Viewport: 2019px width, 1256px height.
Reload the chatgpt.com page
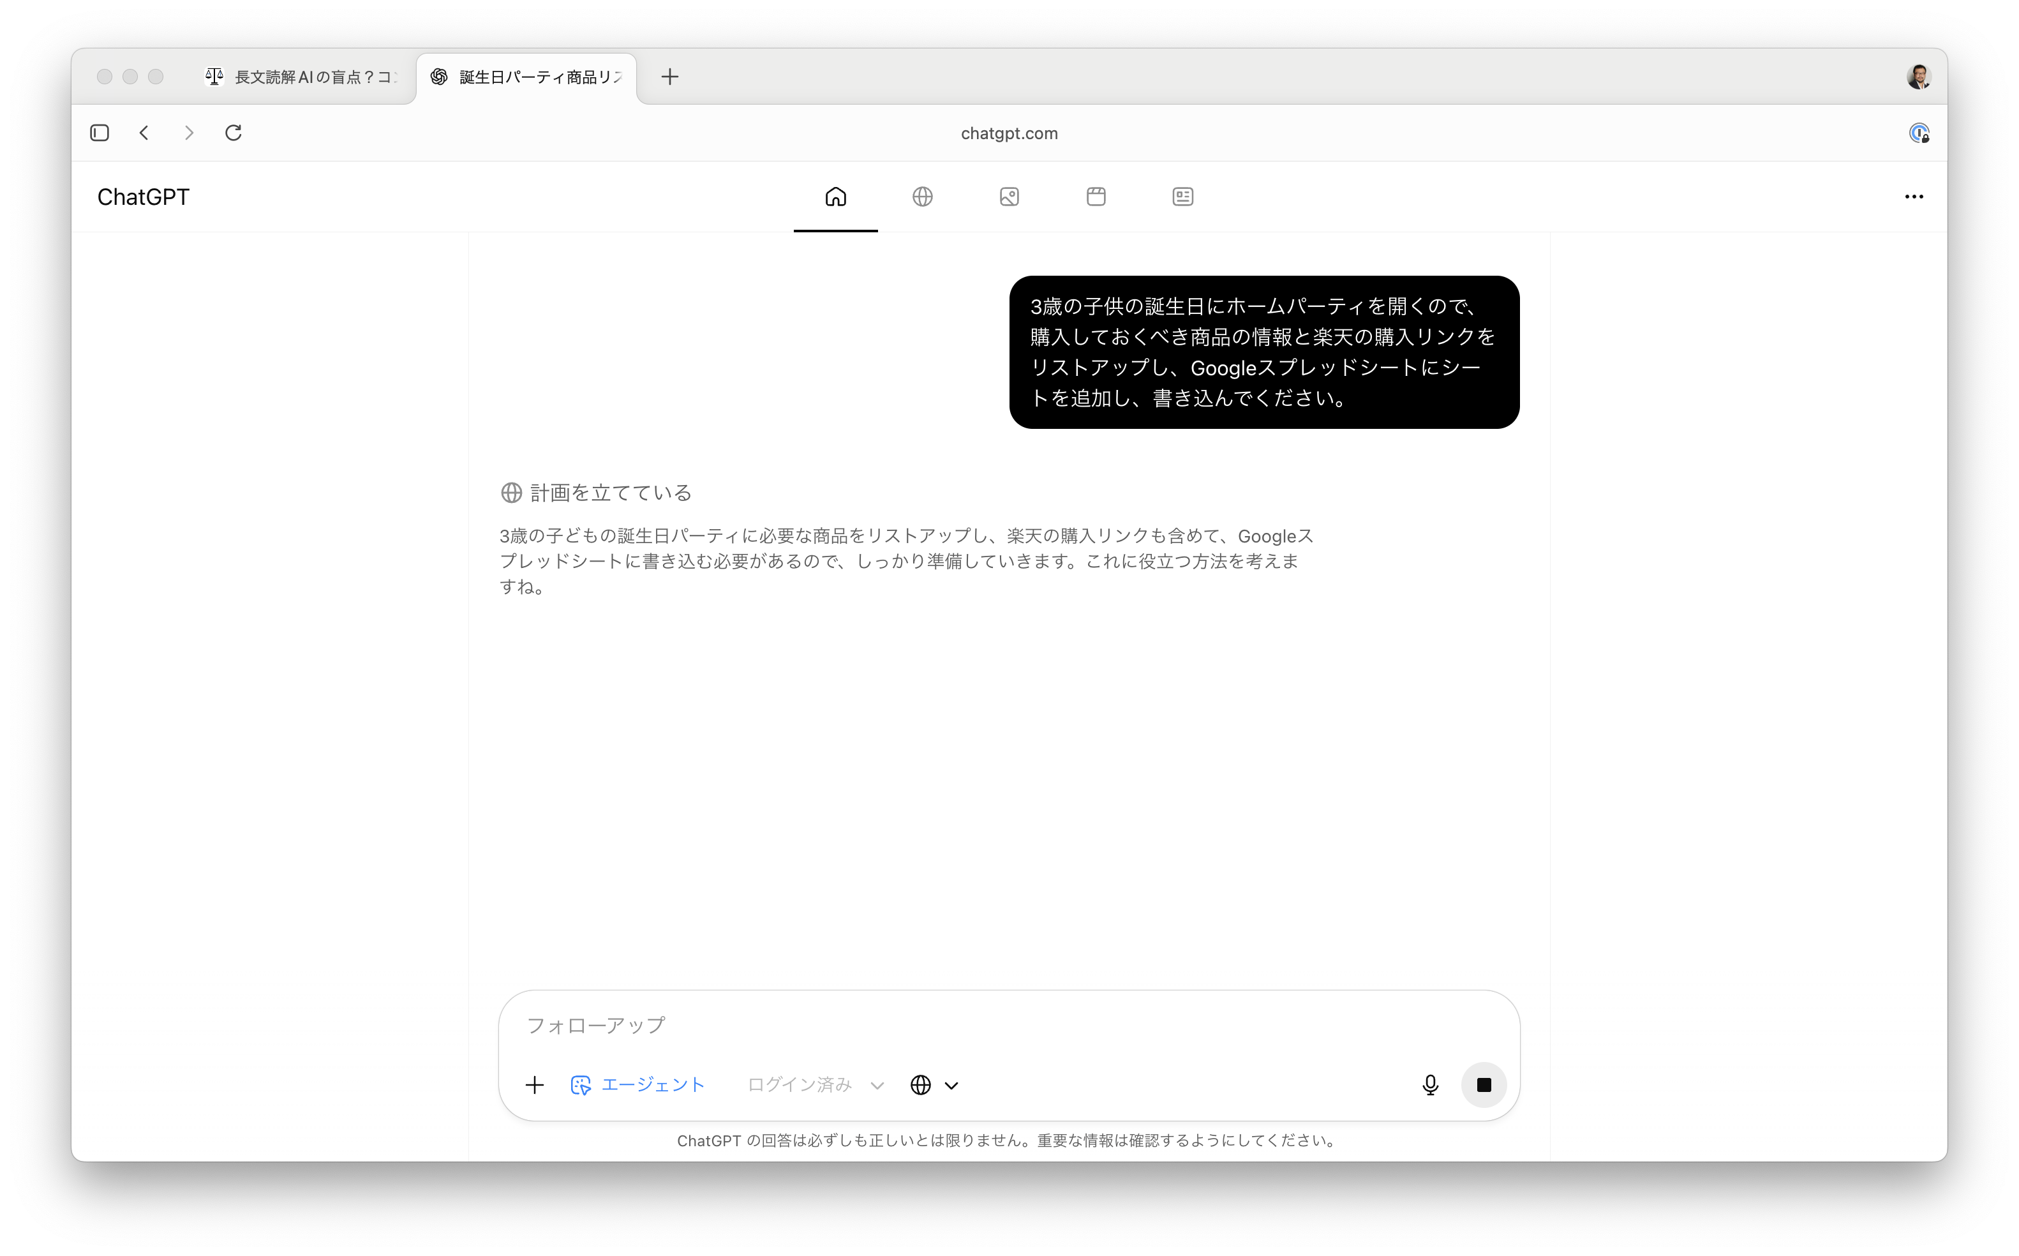(234, 133)
